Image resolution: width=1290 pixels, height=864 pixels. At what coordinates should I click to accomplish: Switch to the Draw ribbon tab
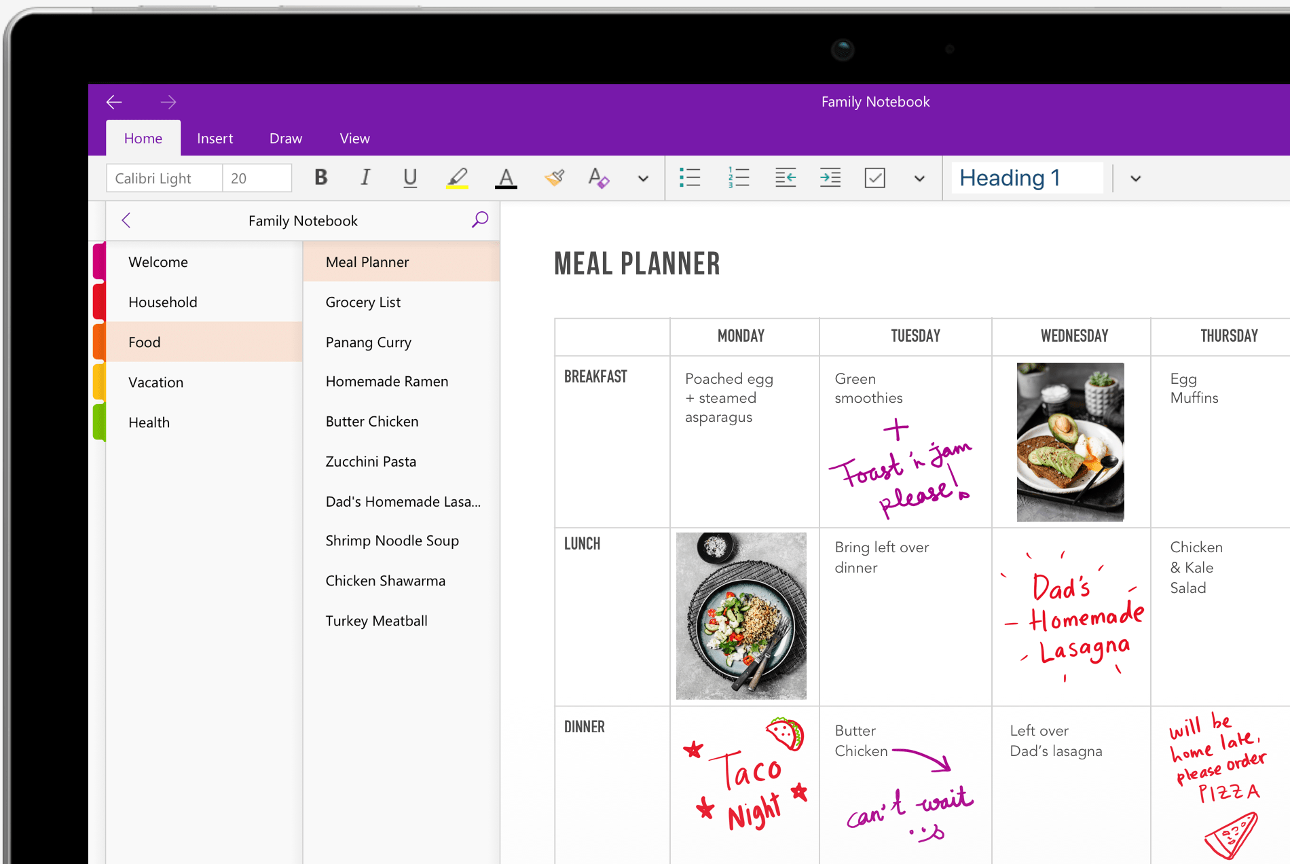coord(285,138)
